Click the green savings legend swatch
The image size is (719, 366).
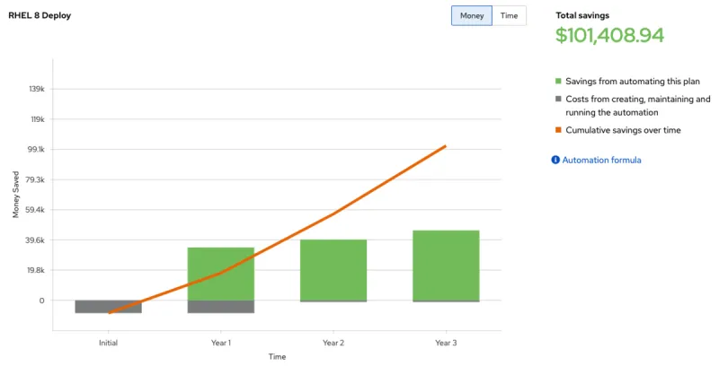(x=558, y=81)
